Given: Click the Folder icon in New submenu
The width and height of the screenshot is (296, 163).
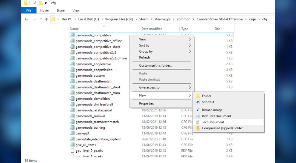Looking at the screenshot, I should [197, 96].
